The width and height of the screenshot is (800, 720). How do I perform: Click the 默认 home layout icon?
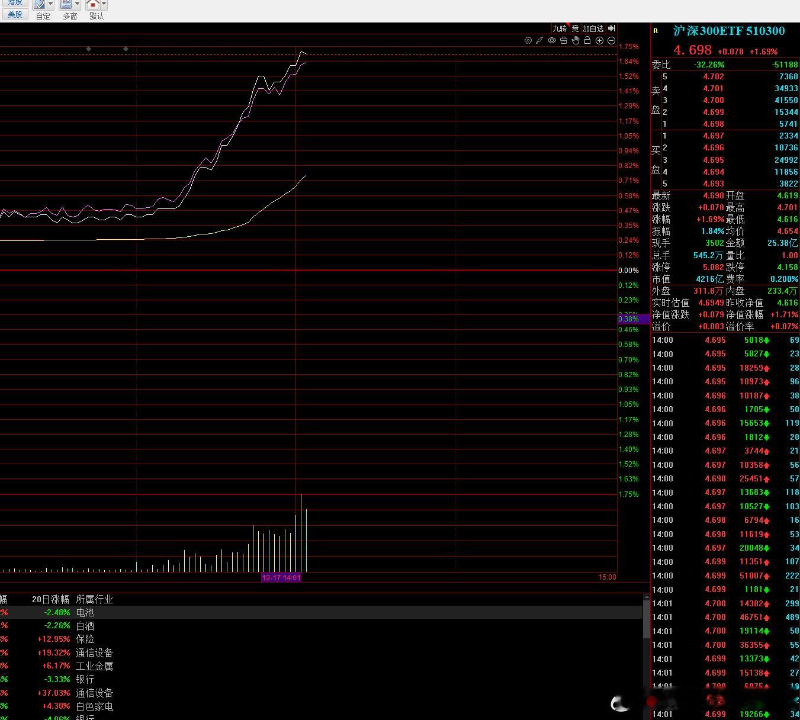[92, 4]
